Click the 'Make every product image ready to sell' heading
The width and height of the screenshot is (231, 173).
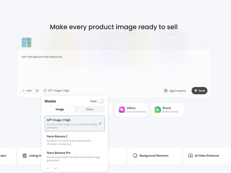pyautogui.click(x=114, y=27)
